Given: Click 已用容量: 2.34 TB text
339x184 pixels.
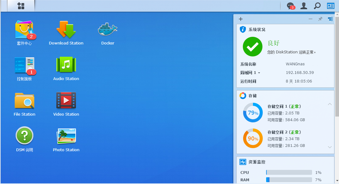Looking at the screenshot, I should 284,139.
